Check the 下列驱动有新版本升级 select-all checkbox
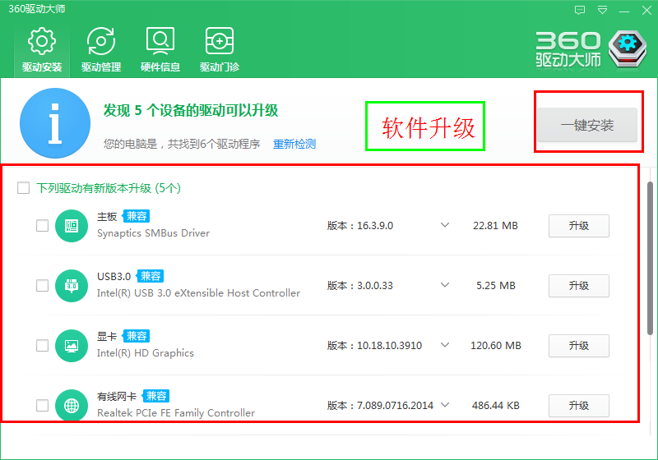Screen dimensions: 658x460 pyautogui.click(x=24, y=187)
